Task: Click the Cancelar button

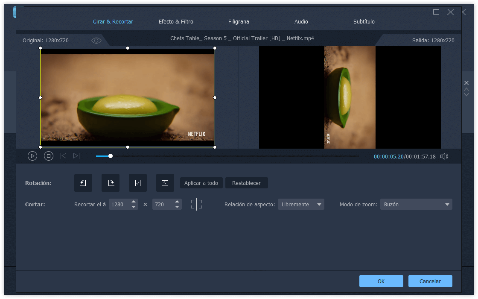Action: point(430,281)
